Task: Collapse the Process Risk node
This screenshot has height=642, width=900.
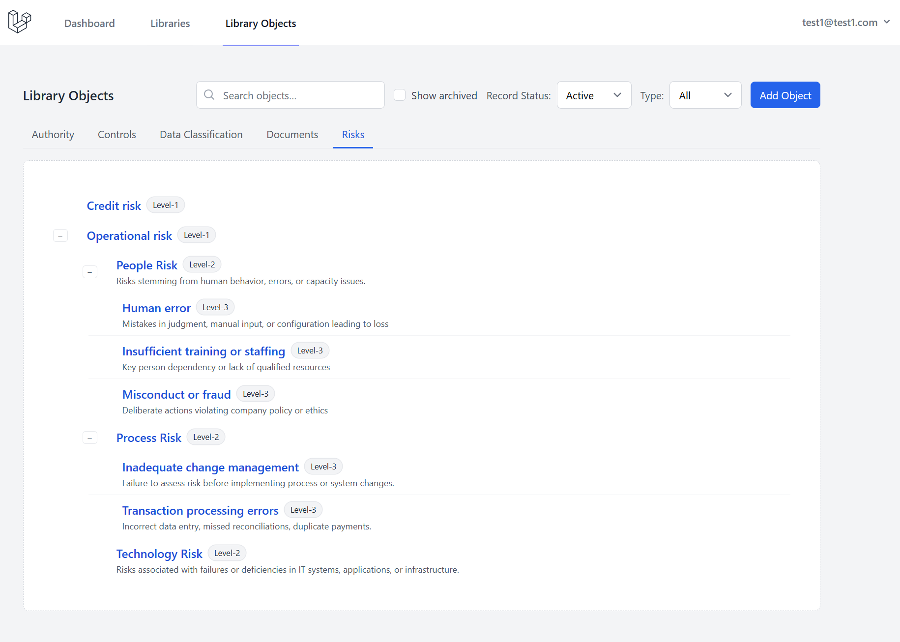Action: (90, 438)
